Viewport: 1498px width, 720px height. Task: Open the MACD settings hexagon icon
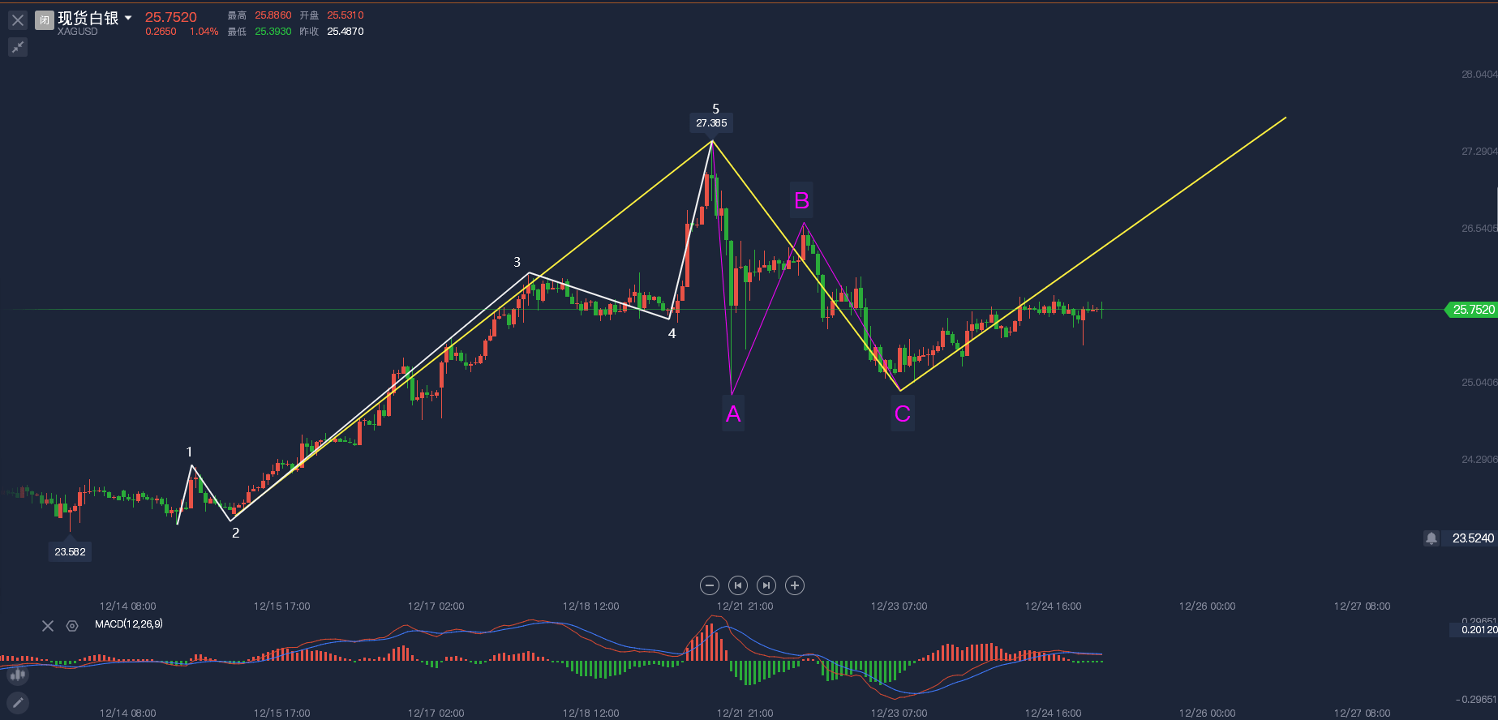tap(72, 626)
